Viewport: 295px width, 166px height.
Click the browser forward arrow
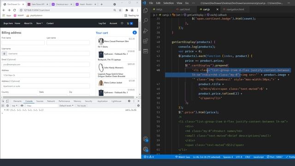(x=9, y=10)
